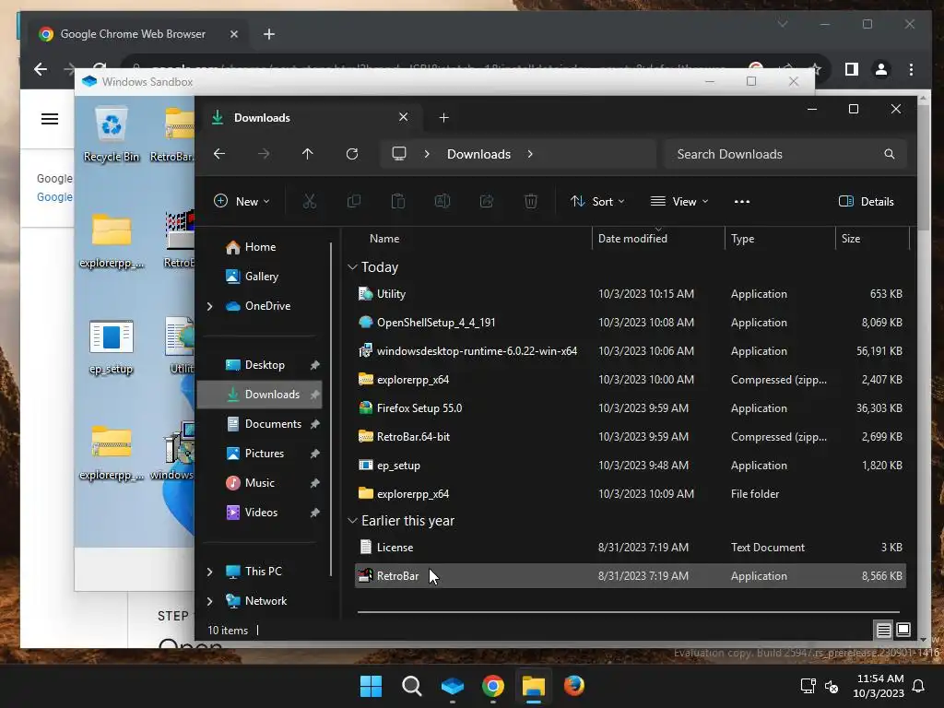The width and height of the screenshot is (944, 708).
Task: Go back with the Explorer back arrow
Action: [219, 154]
